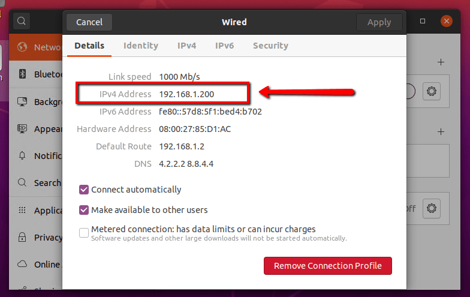Click Remove Connection Profile button

[x=328, y=265]
